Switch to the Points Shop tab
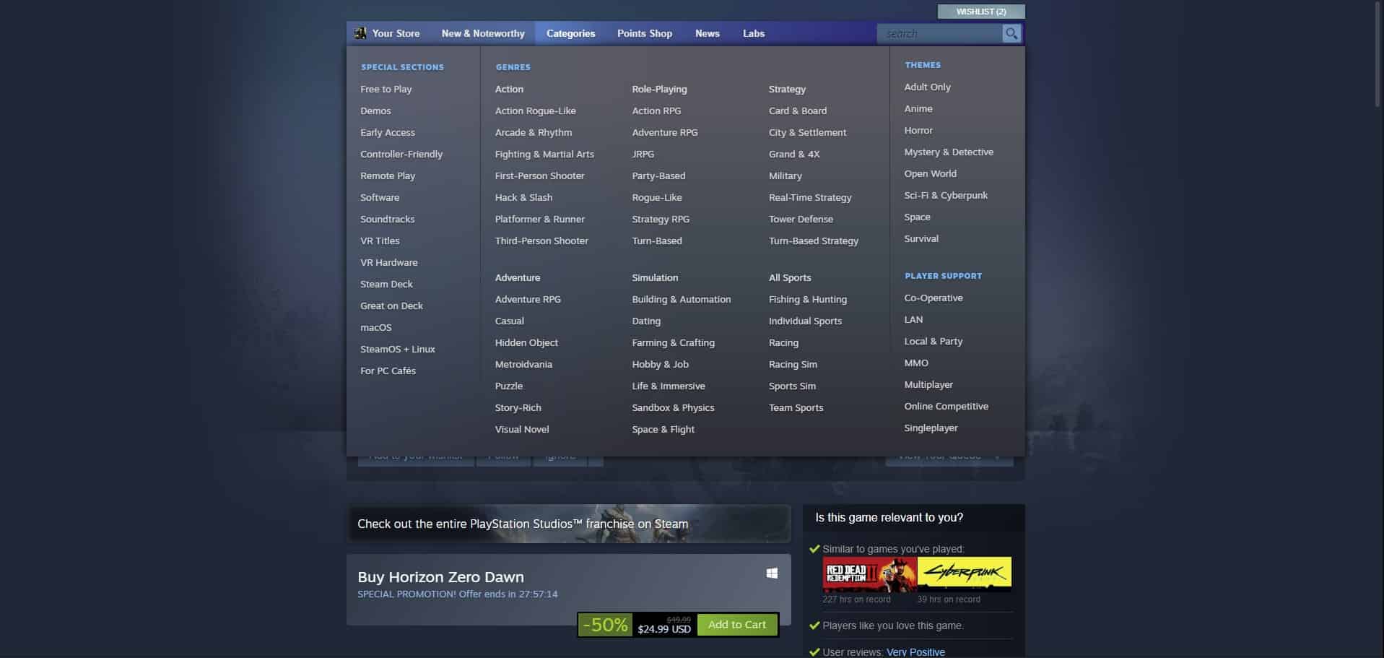The image size is (1384, 658). pos(644,33)
